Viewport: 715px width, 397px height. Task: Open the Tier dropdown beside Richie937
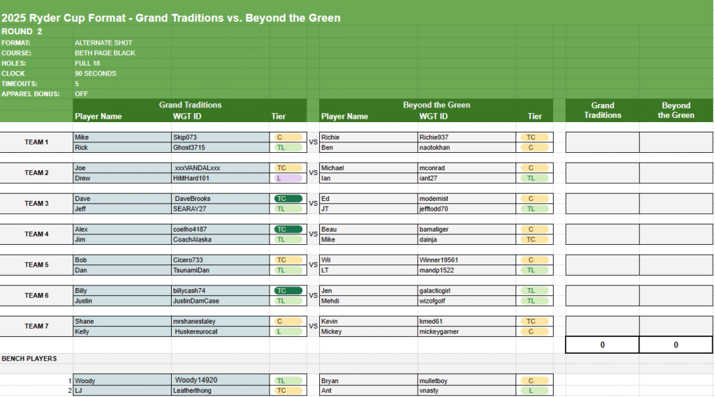(535, 137)
